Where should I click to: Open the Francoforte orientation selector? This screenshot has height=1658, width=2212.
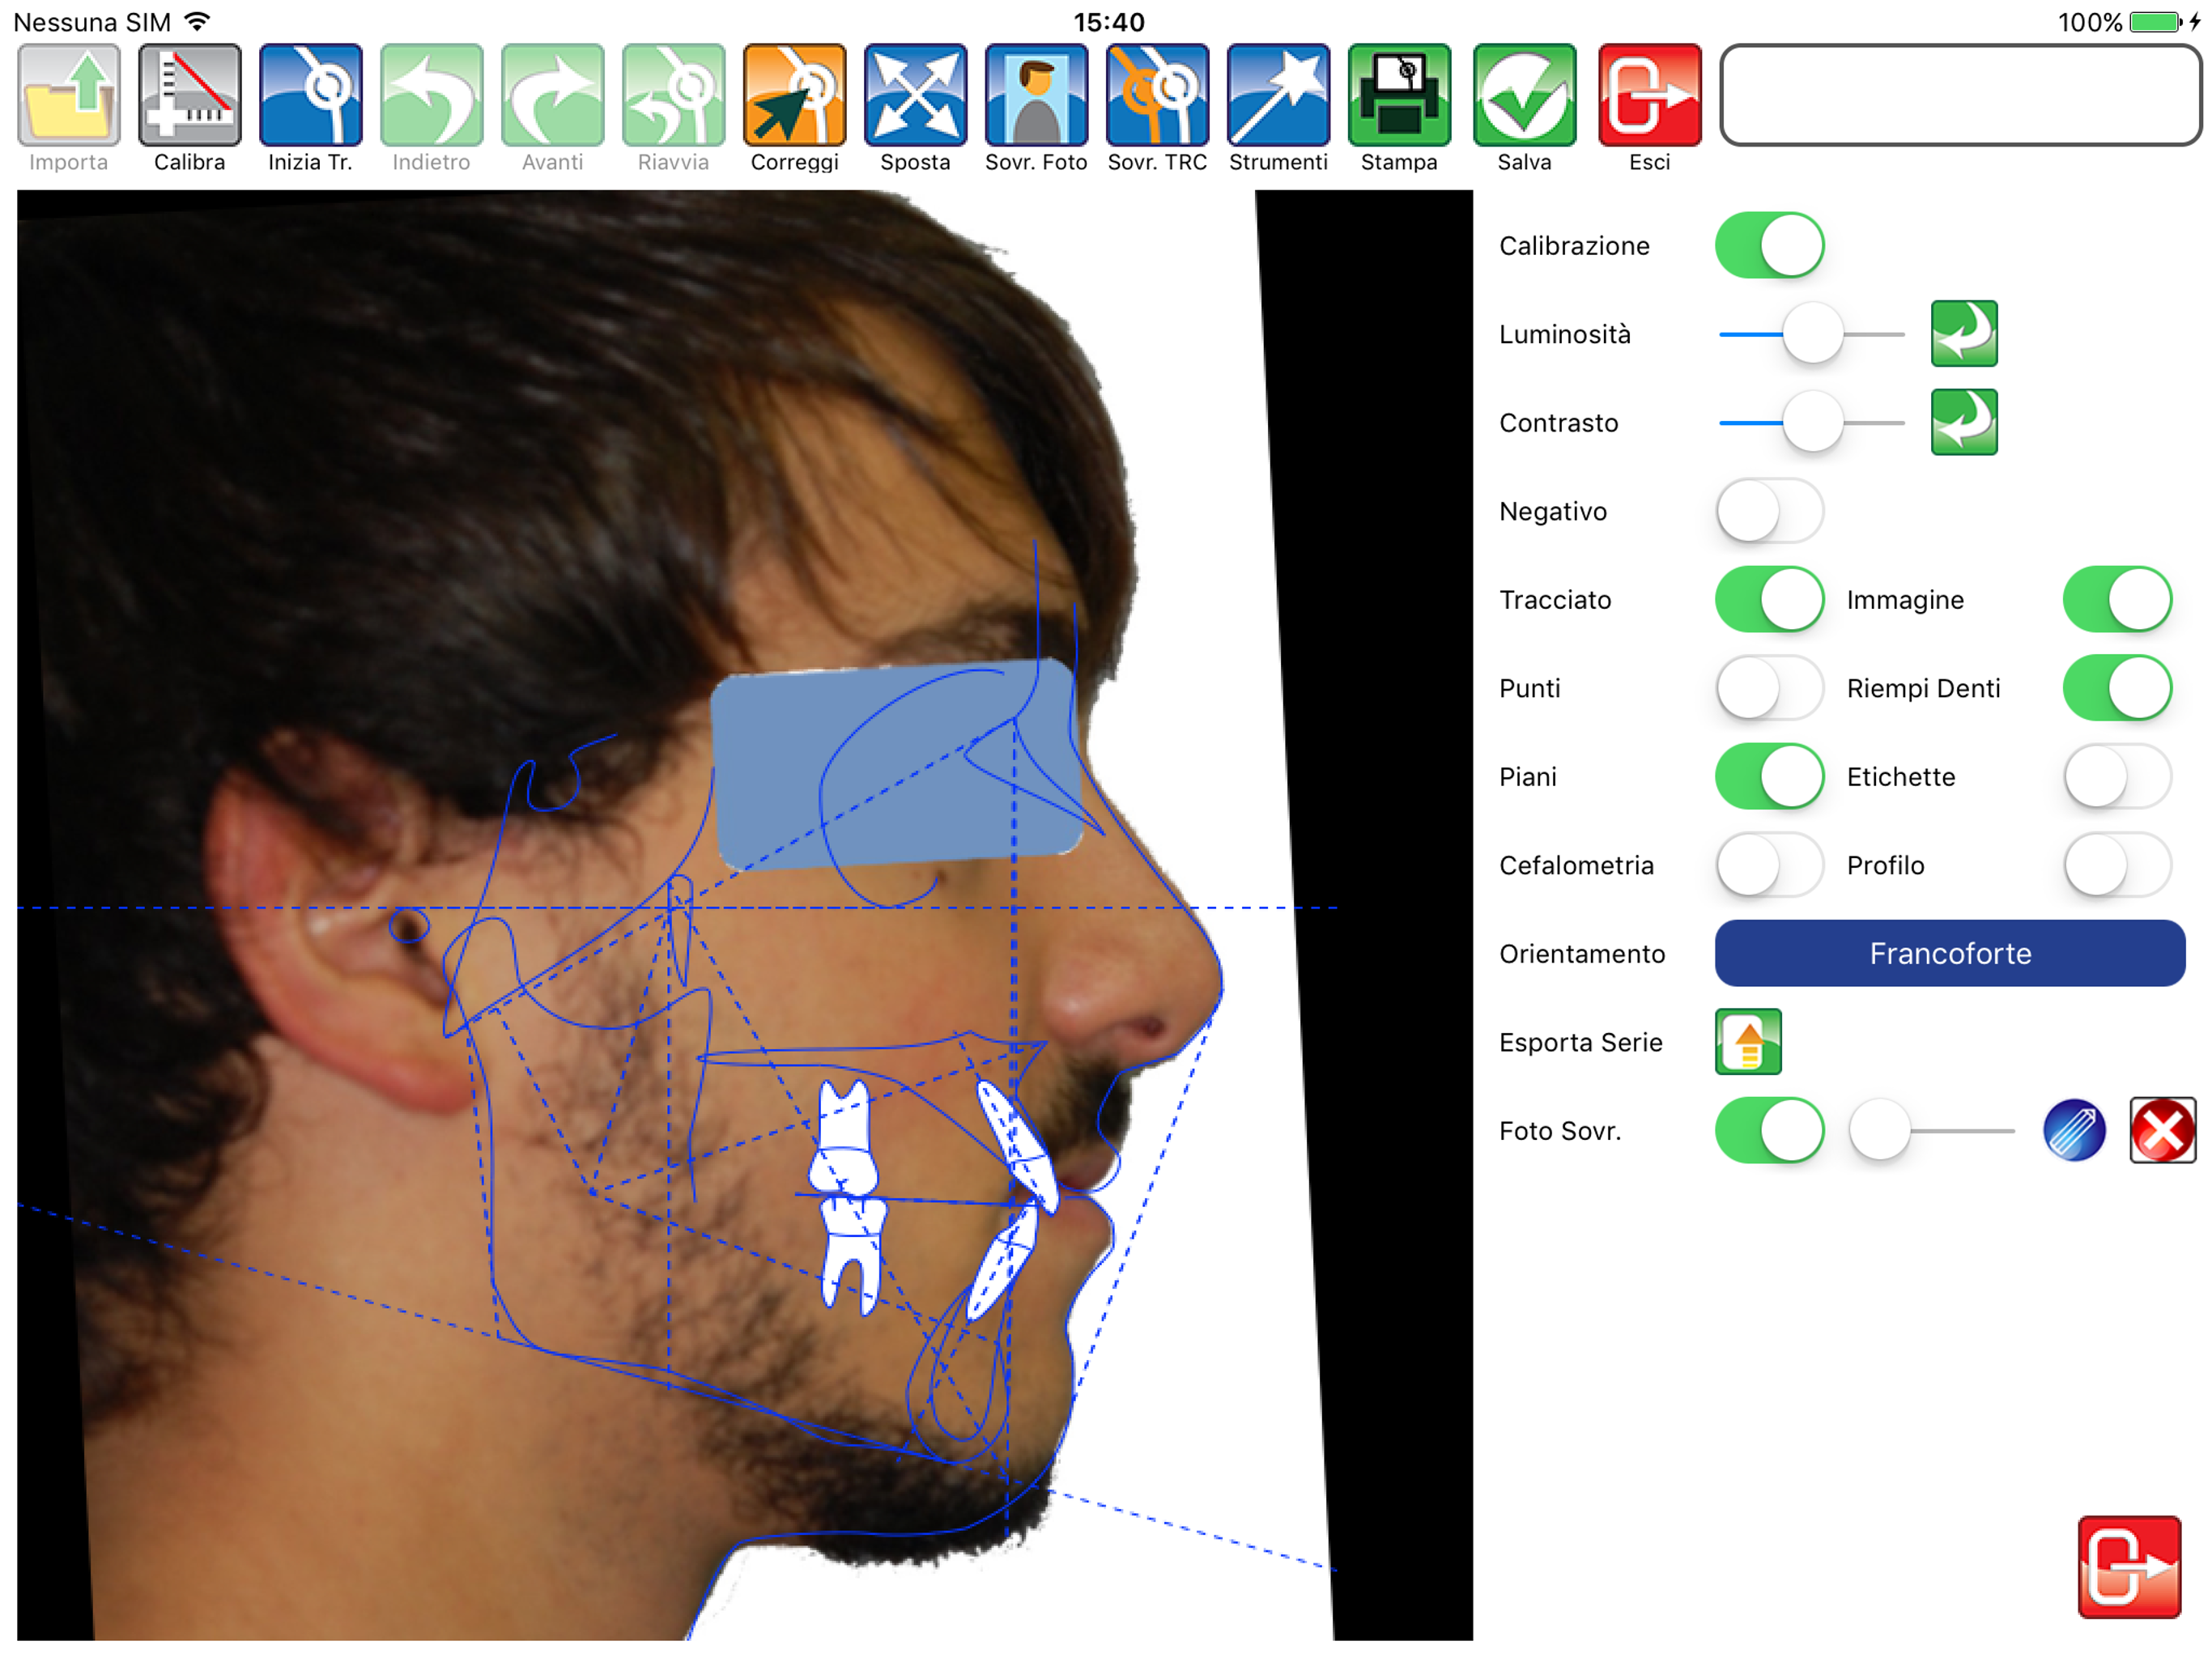pos(1949,953)
